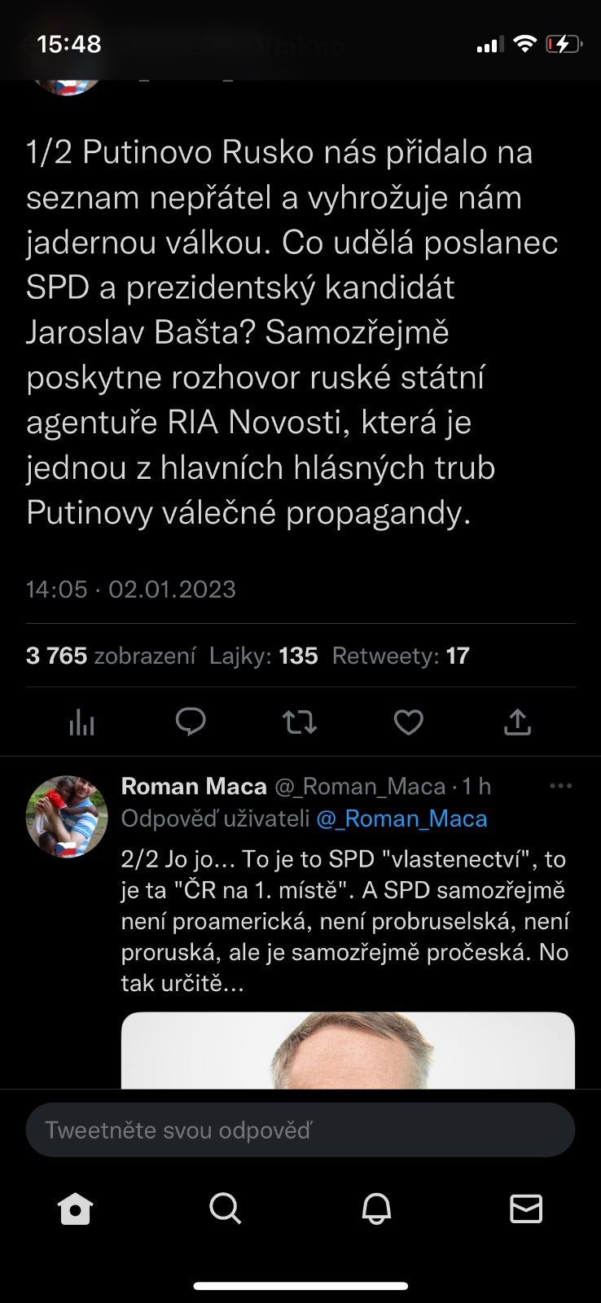View Lajky: 135 list

point(263,656)
